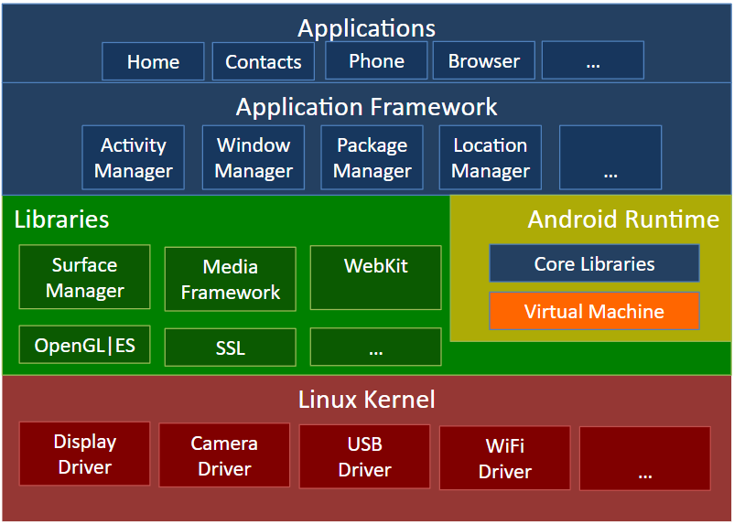Select the USB Driver box
Image resolution: width=734 pixels, height=524 pixels.
[364, 456]
